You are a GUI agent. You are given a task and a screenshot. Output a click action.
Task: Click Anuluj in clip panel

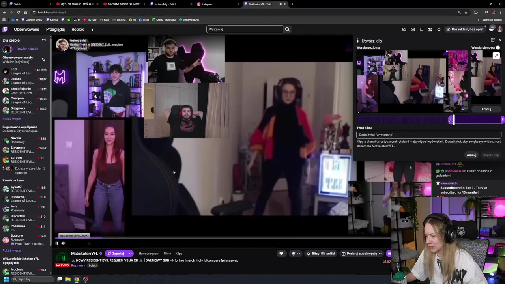click(471, 155)
